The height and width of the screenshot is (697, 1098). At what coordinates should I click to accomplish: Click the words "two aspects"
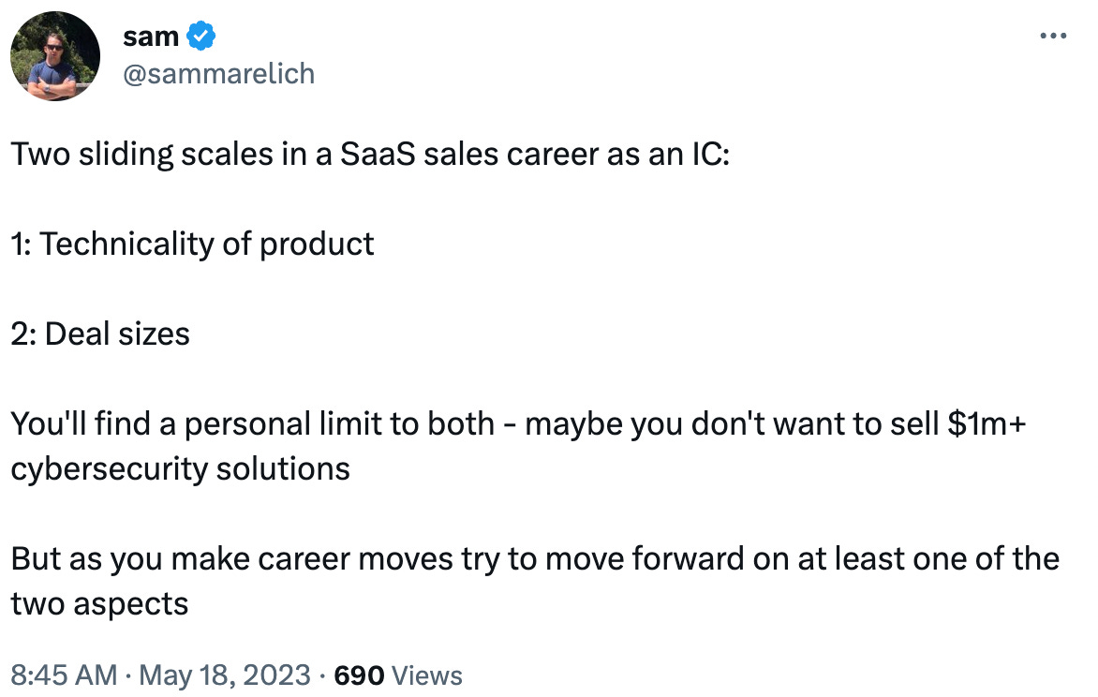pyautogui.click(x=99, y=604)
